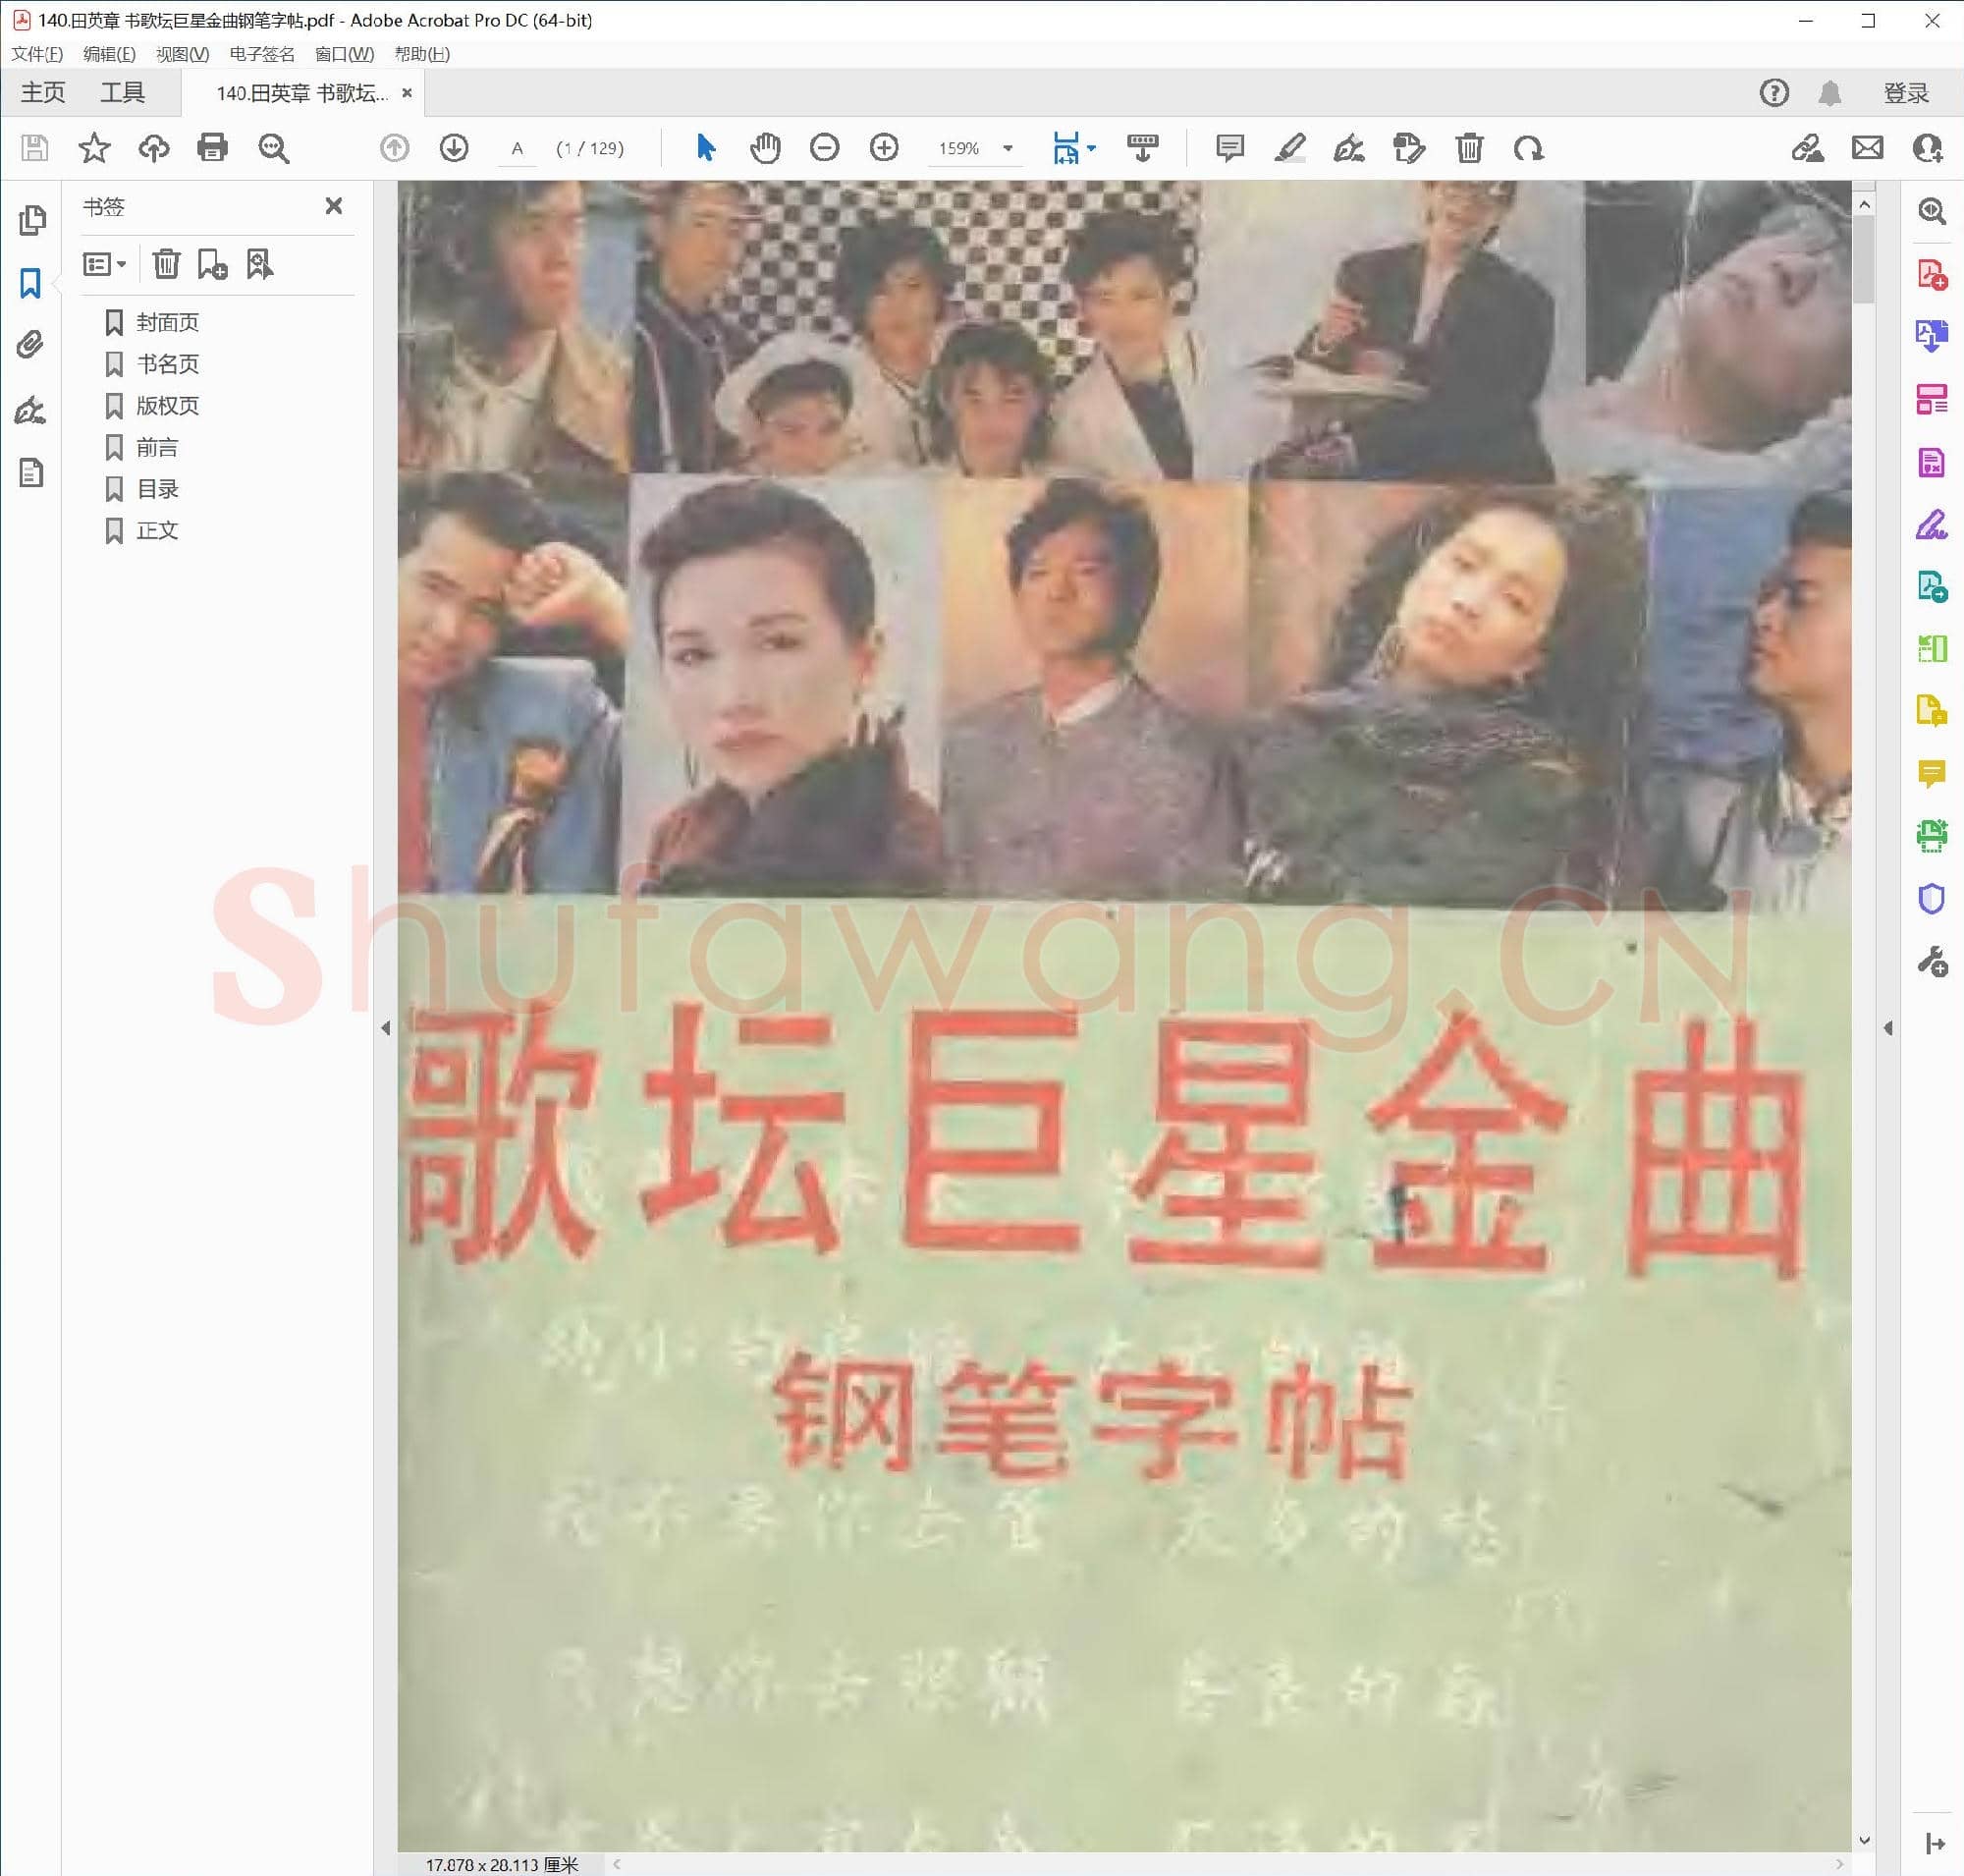Open the Attachments panel paperclip icon
Viewport: 1964px width, 1876px height.
click(x=31, y=346)
